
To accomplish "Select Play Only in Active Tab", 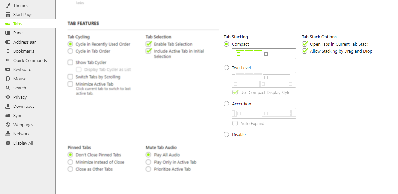I will click(x=148, y=162).
